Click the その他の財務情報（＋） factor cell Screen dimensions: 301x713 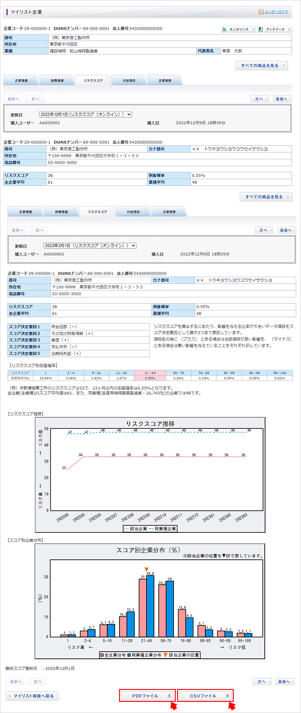[x=100, y=333]
